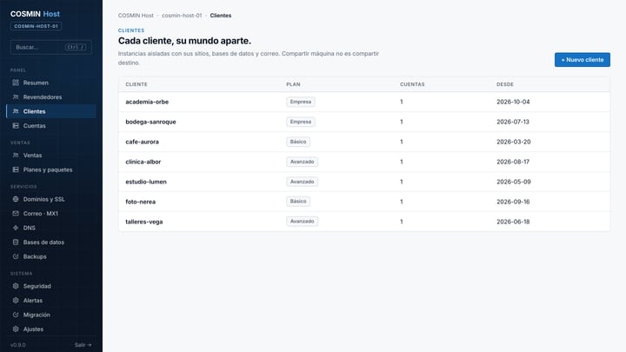Click the PLAN column header

(x=293, y=84)
